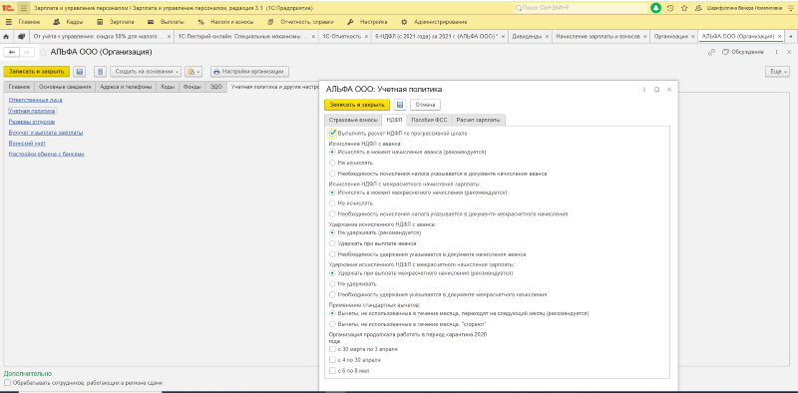Open the Зарплата section
798x393 pixels.
point(116,22)
